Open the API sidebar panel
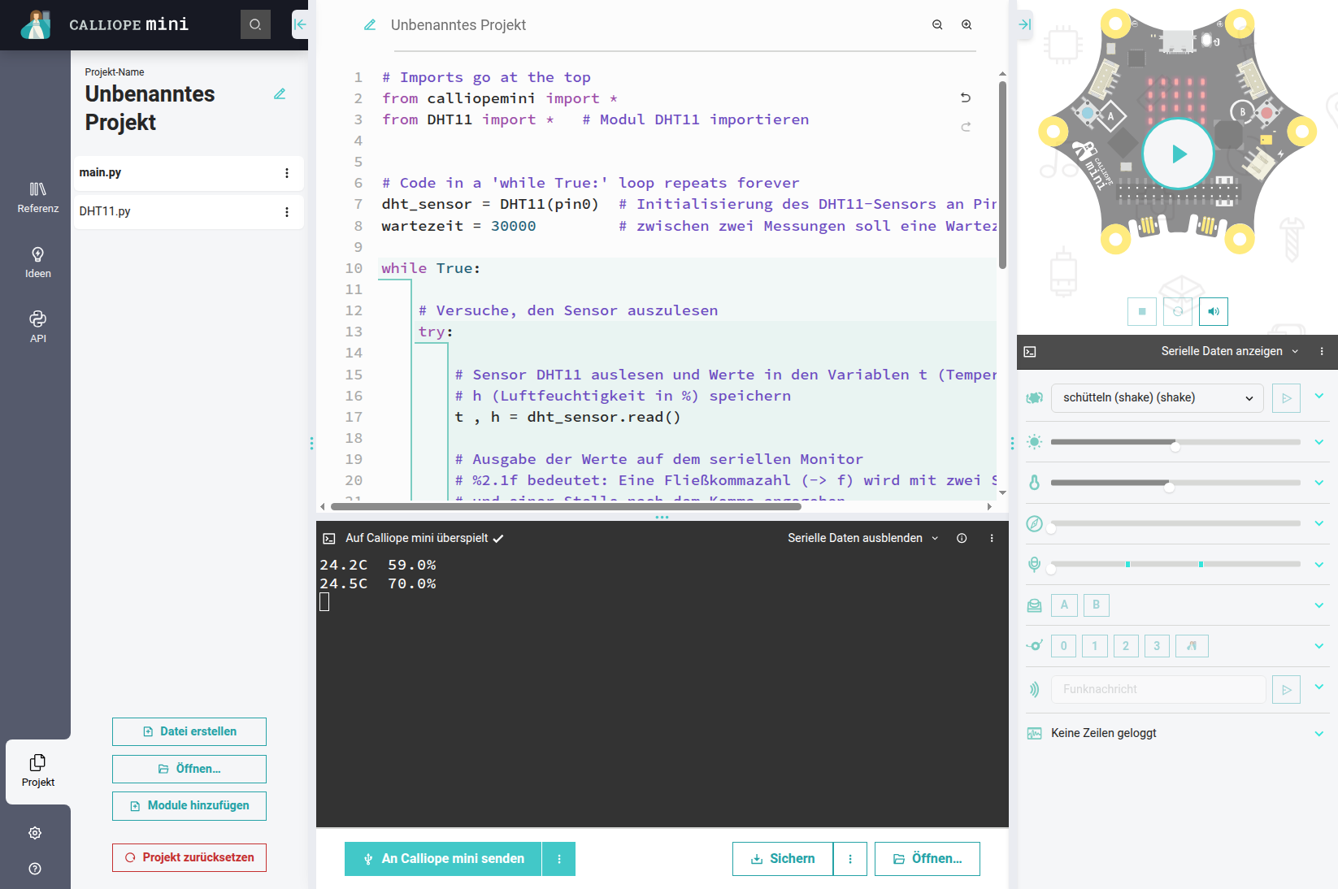 click(38, 327)
